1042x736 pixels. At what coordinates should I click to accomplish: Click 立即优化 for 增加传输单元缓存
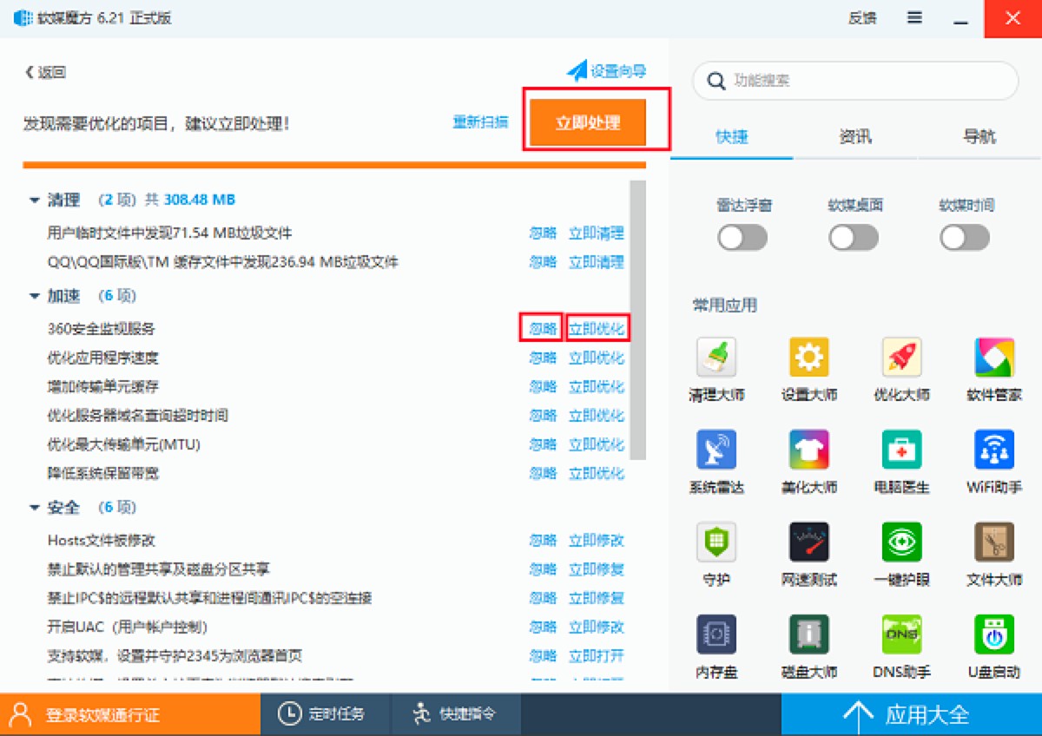tap(597, 386)
